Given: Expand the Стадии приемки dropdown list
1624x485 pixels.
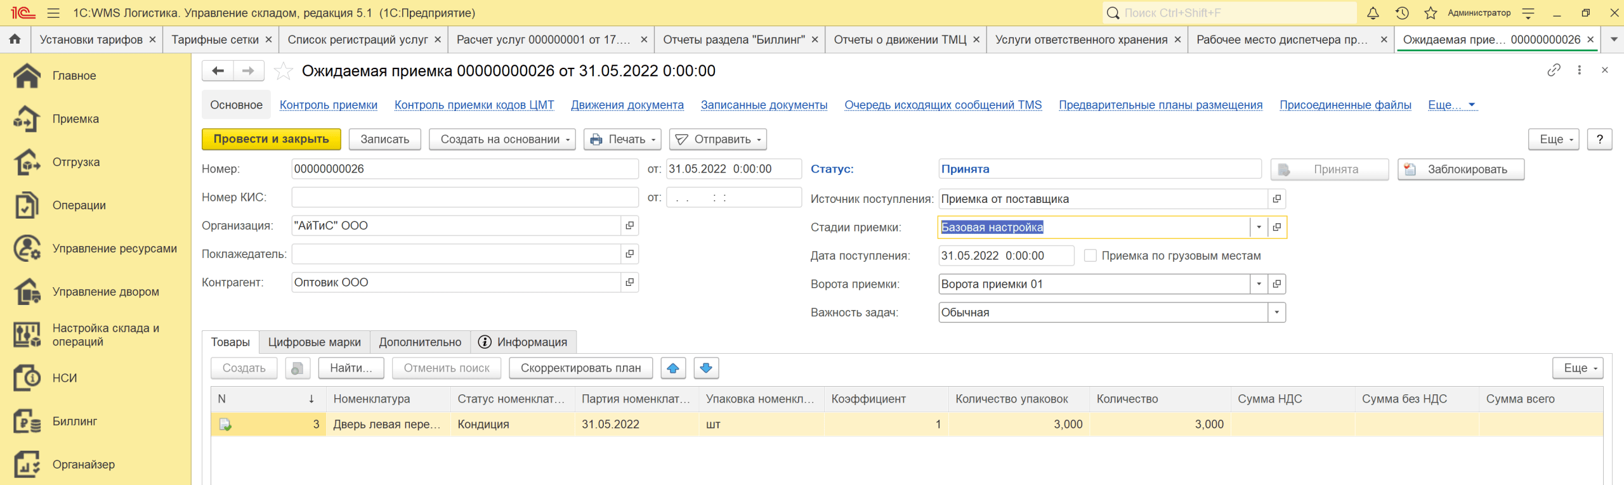Looking at the screenshot, I should click(x=1259, y=228).
